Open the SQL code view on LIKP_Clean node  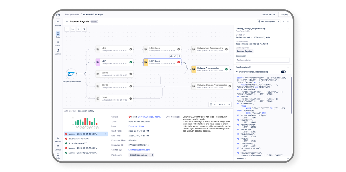pyautogui.click(x=175, y=56)
